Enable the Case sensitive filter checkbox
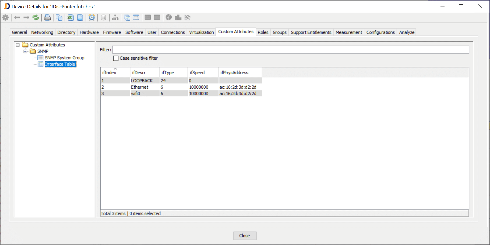Image resolution: width=490 pixels, height=245 pixels. pos(116,58)
